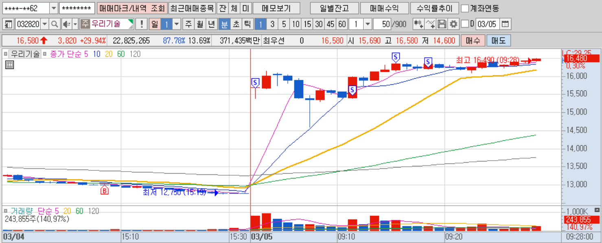Click the exclamation mark info button
The image size is (602, 243).
[x=141, y=24]
